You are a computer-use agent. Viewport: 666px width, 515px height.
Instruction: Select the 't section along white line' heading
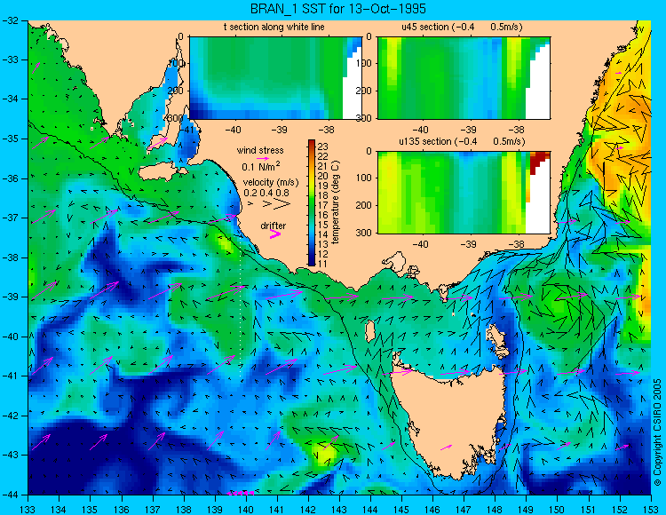coord(274,28)
